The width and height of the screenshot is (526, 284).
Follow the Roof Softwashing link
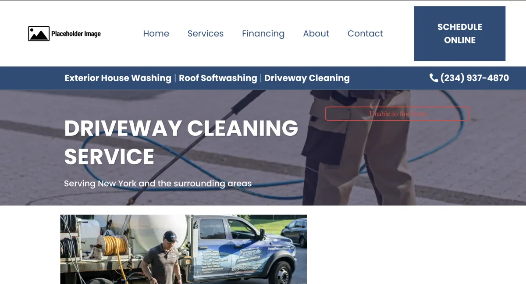click(x=218, y=78)
